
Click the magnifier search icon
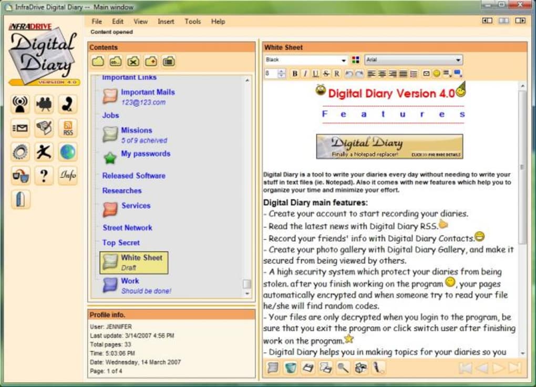click(x=343, y=368)
